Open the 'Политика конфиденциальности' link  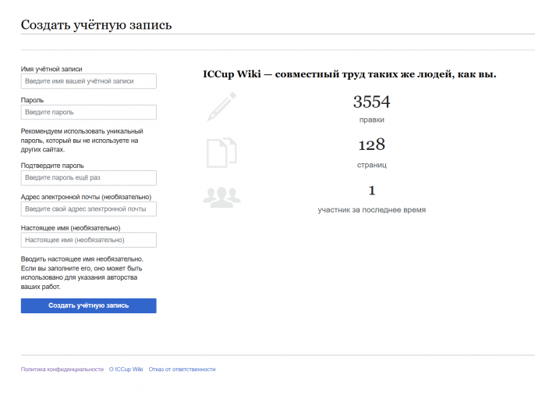[x=62, y=370]
